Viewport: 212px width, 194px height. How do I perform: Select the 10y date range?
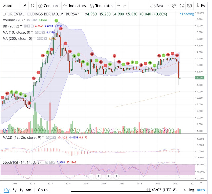[7, 190]
